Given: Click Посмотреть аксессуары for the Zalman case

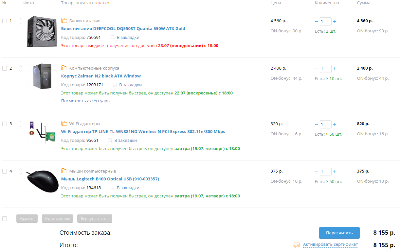Looking at the screenshot, I should click(x=86, y=101).
